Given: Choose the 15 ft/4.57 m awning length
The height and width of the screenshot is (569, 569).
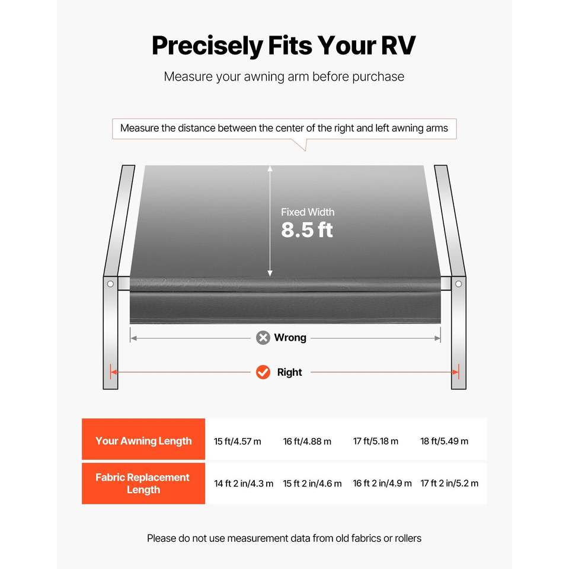Looking at the screenshot, I should tap(238, 441).
